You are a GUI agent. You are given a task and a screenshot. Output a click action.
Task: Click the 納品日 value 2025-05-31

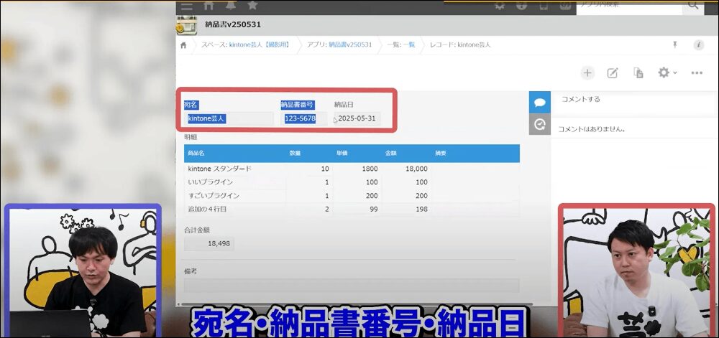[x=357, y=118]
